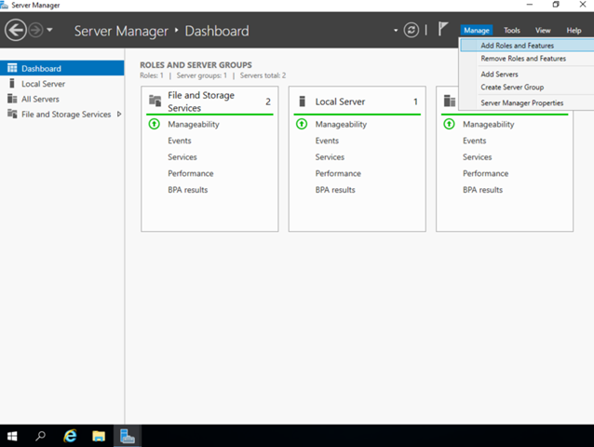
Task: Click Server Manager taskbar icon
Action: click(x=128, y=436)
